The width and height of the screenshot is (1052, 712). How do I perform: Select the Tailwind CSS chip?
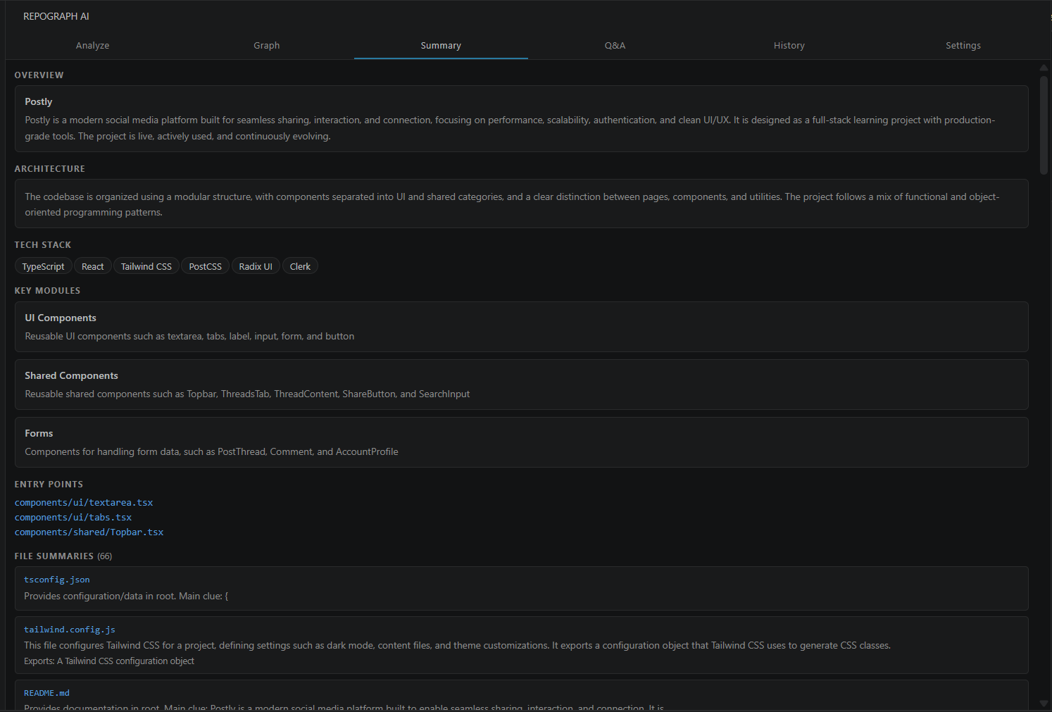(146, 266)
